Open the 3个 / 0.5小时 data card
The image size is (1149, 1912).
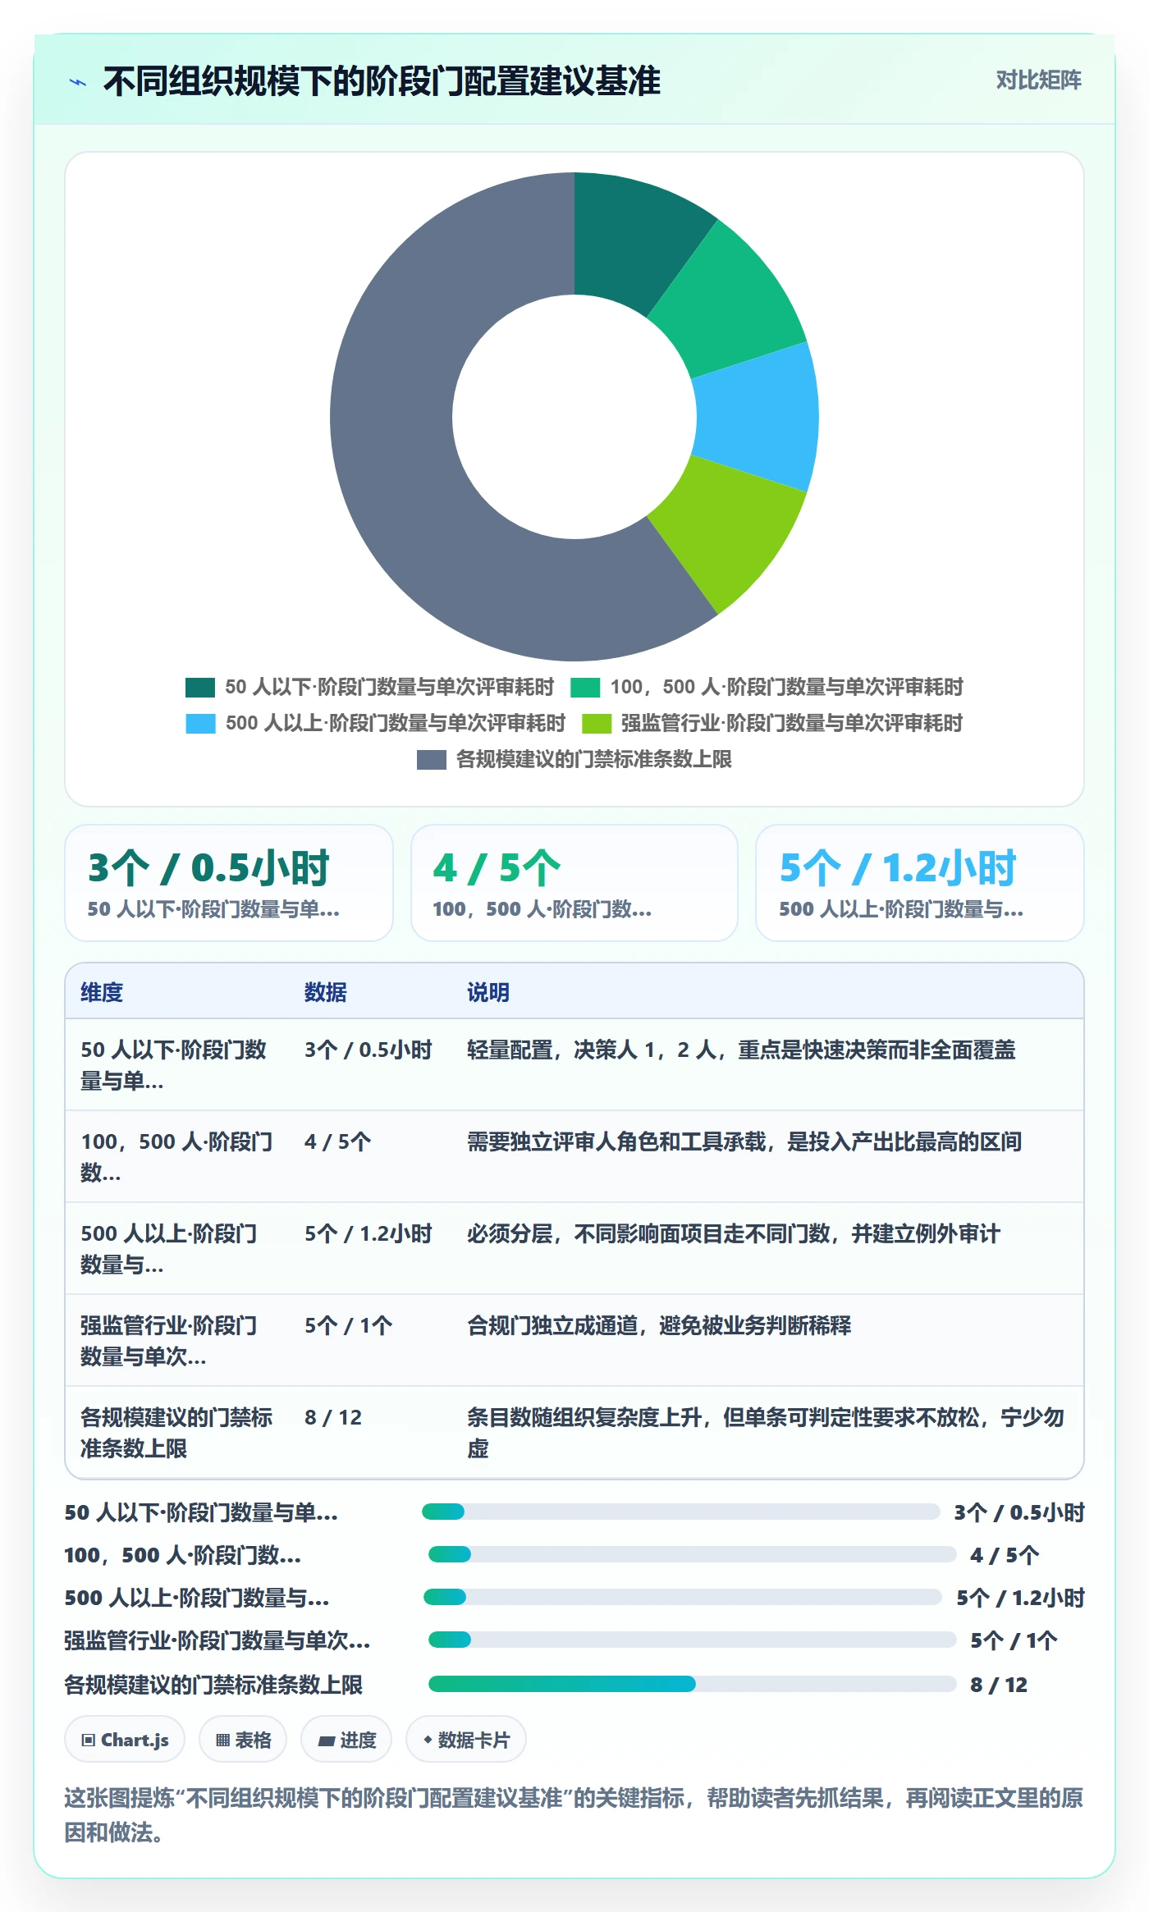229,883
